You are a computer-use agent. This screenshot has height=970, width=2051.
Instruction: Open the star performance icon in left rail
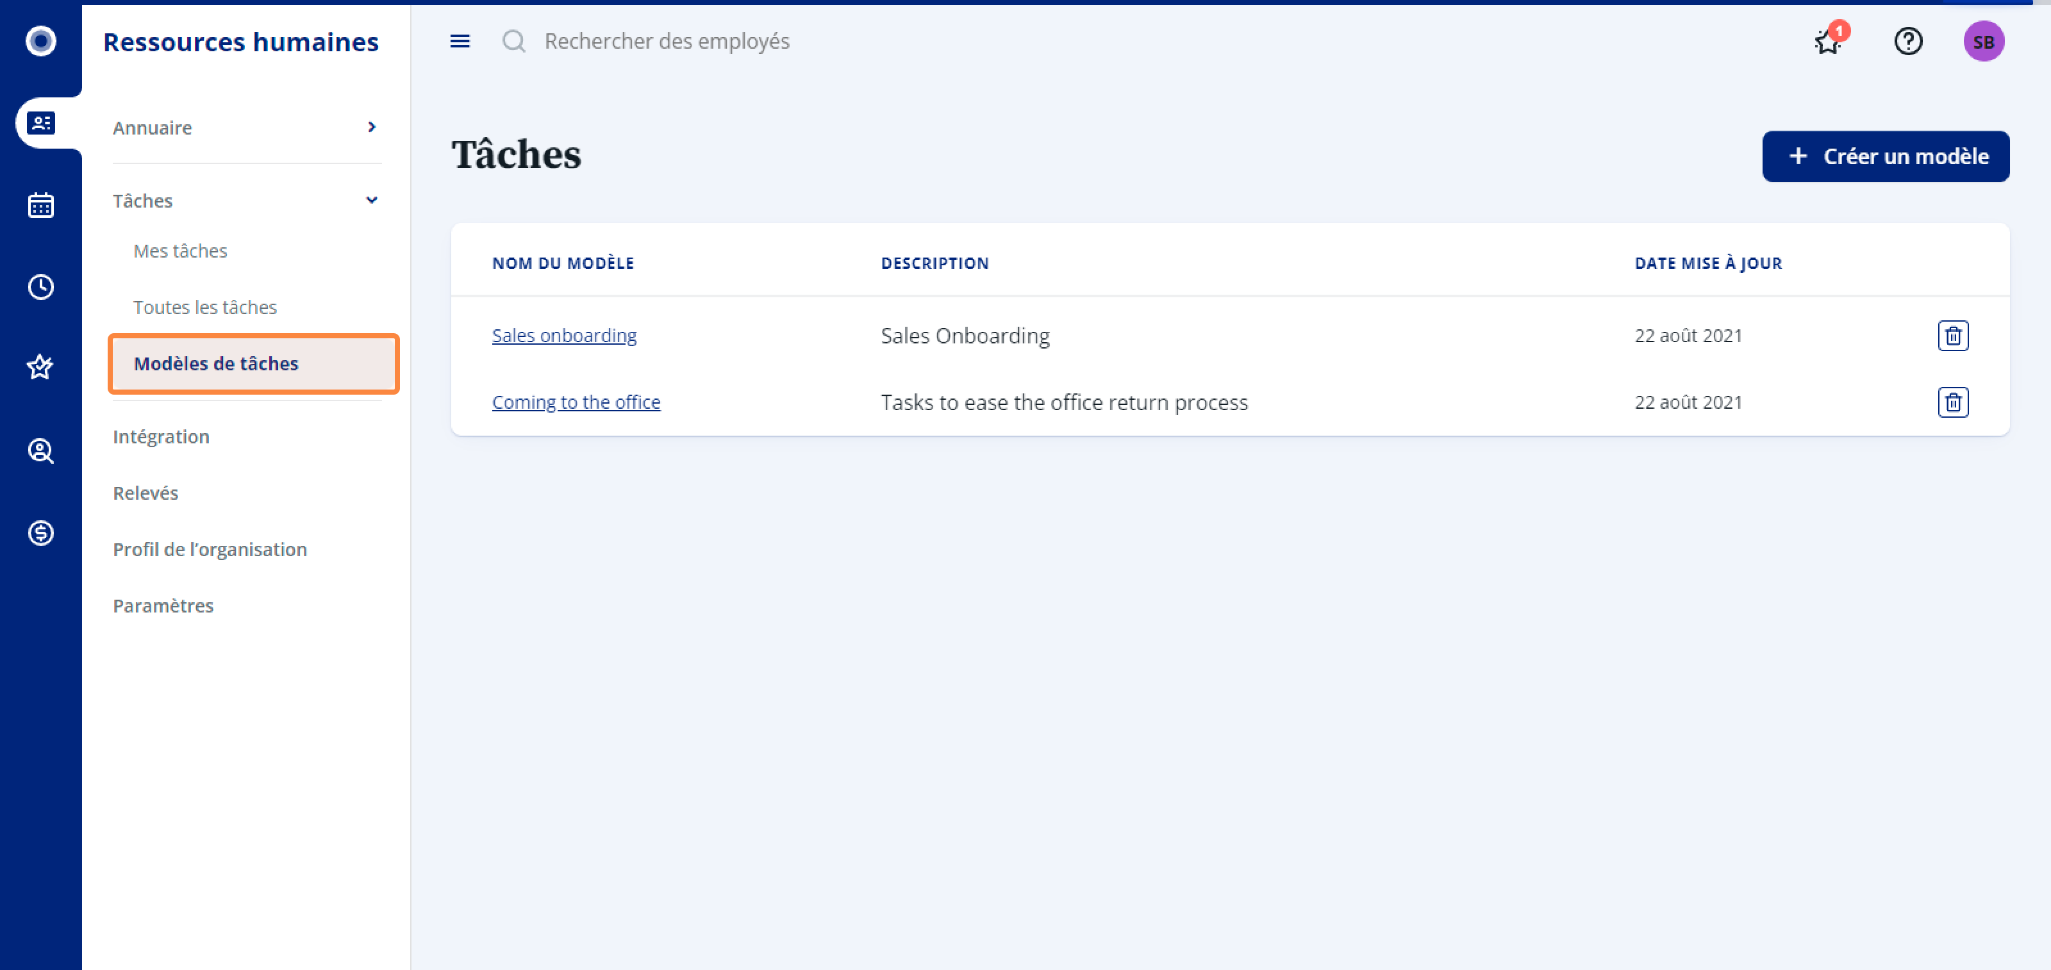[40, 368]
